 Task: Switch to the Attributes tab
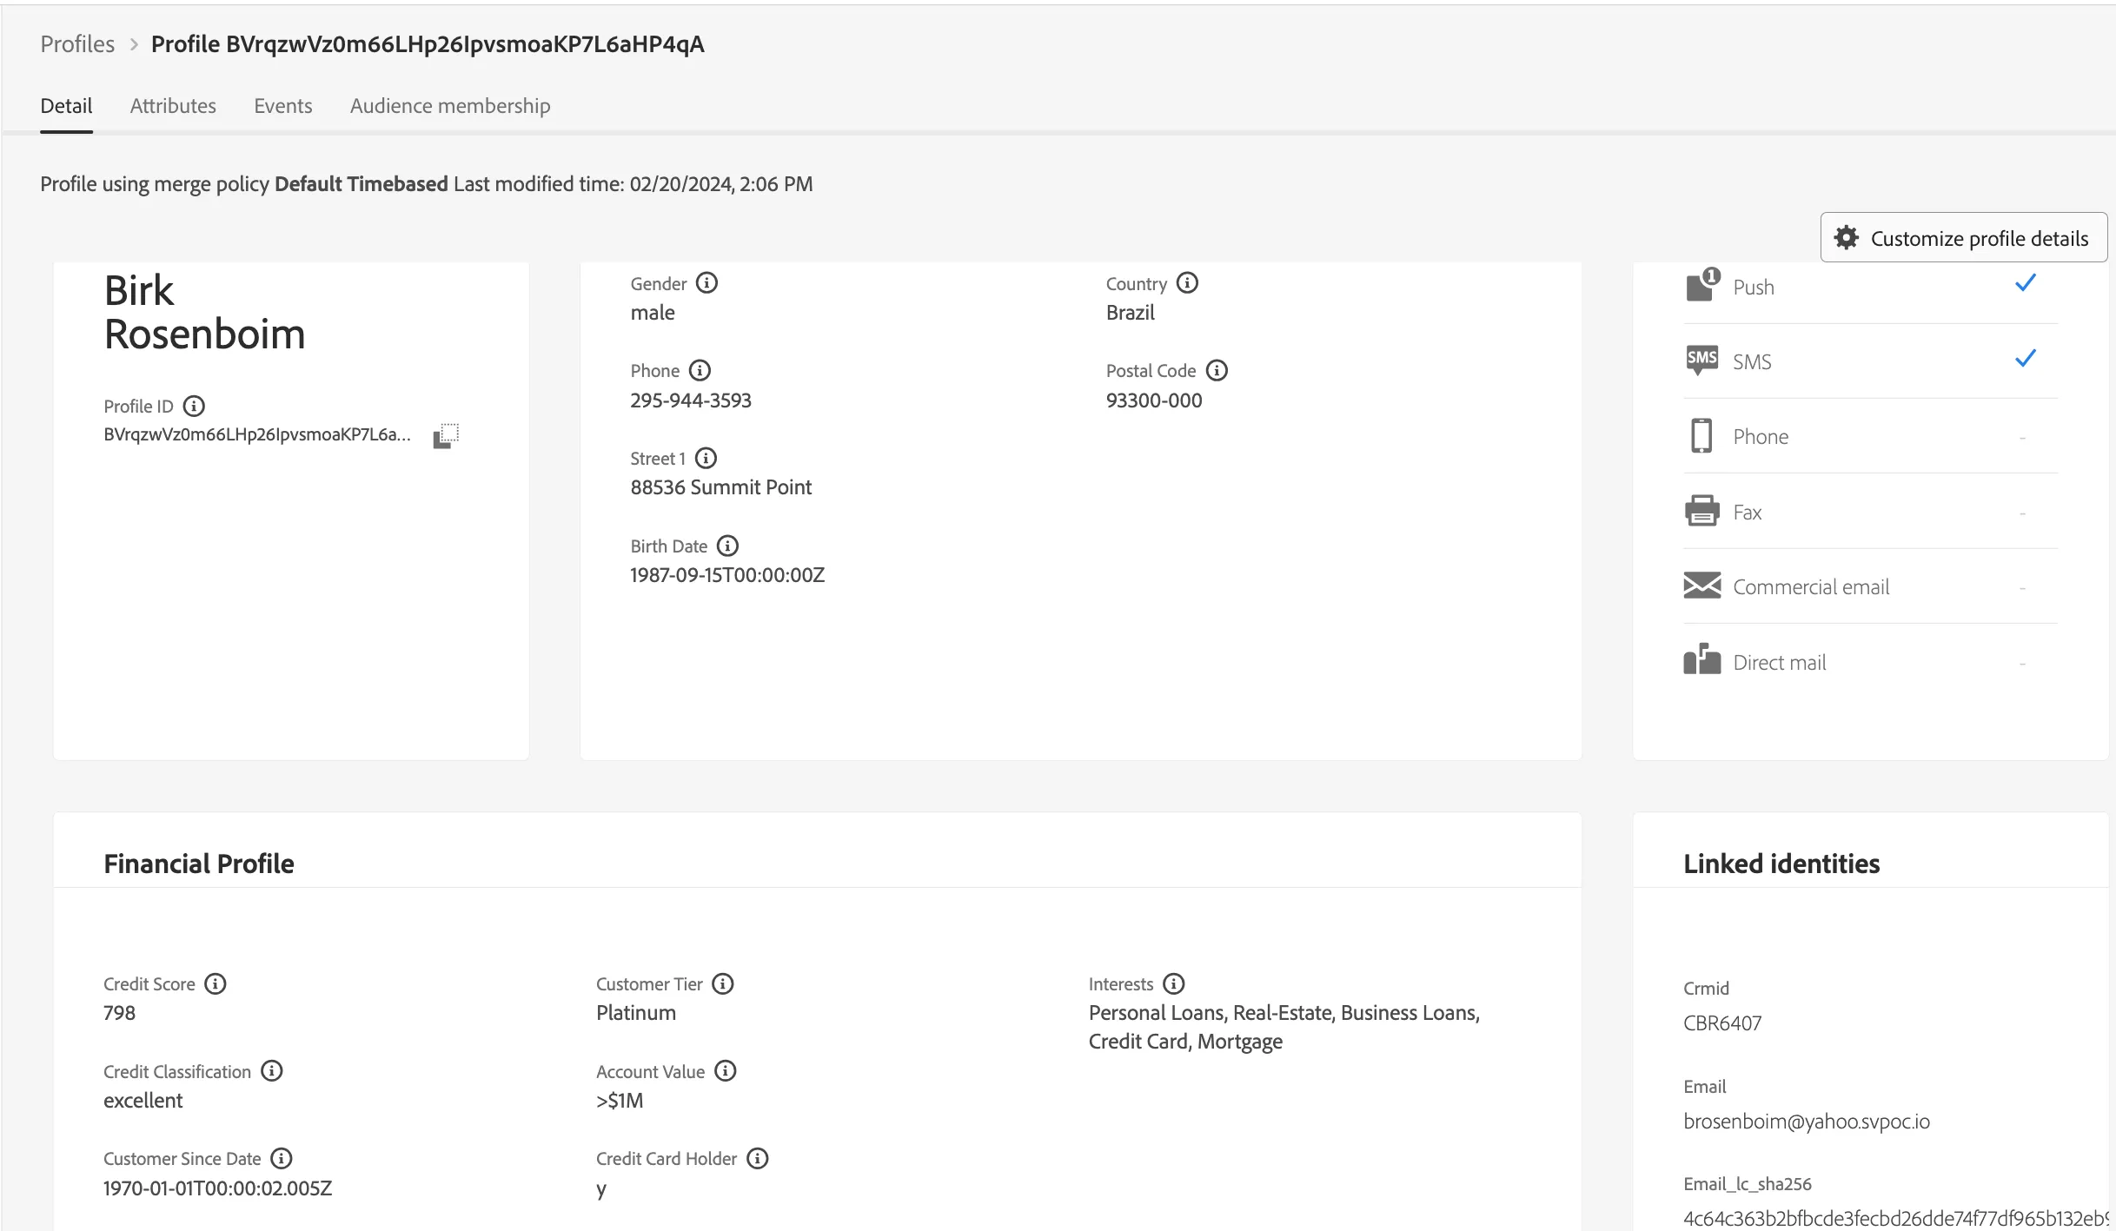[x=173, y=106]
